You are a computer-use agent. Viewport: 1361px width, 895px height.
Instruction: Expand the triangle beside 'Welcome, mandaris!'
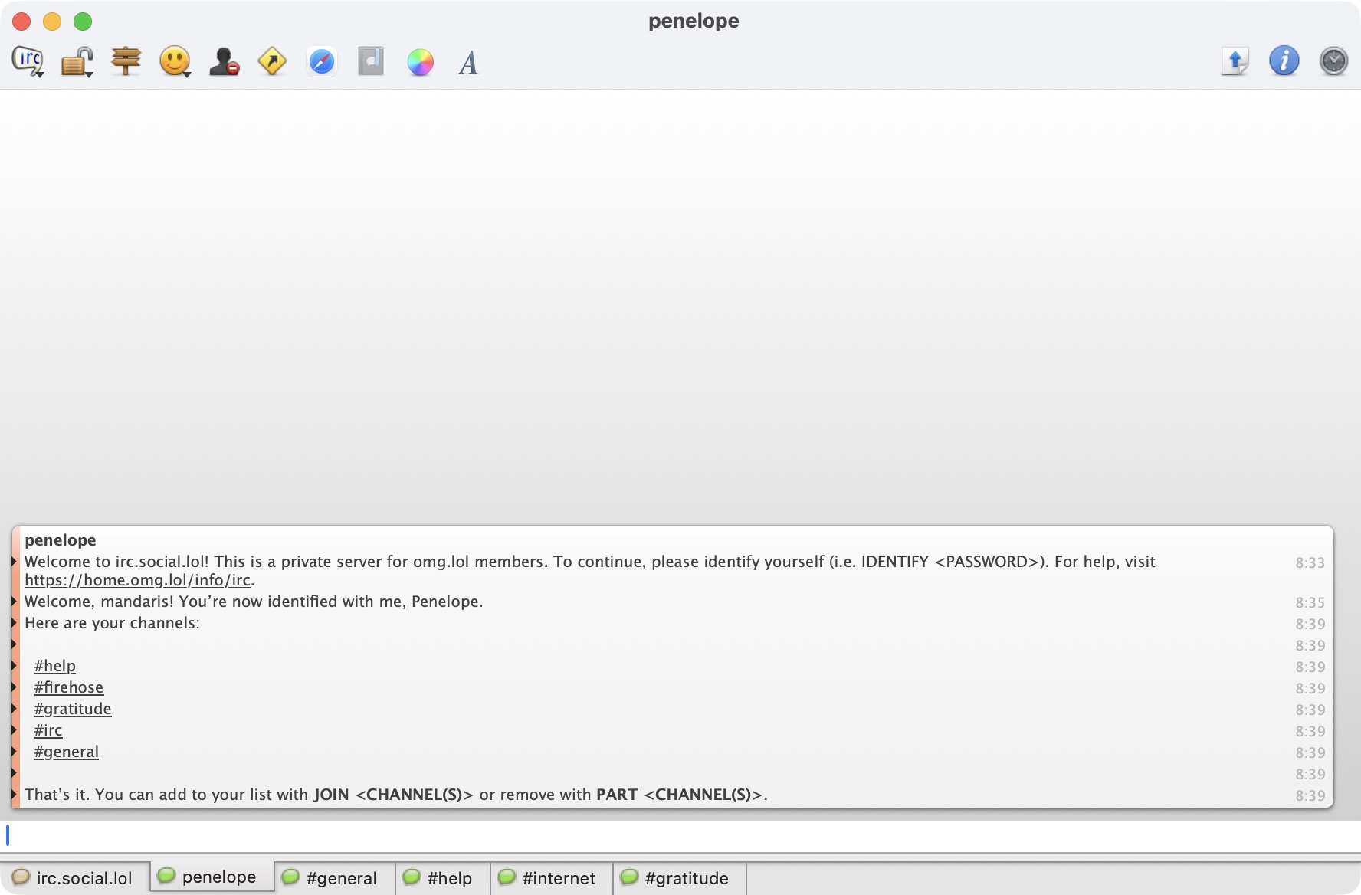[15, 602]
